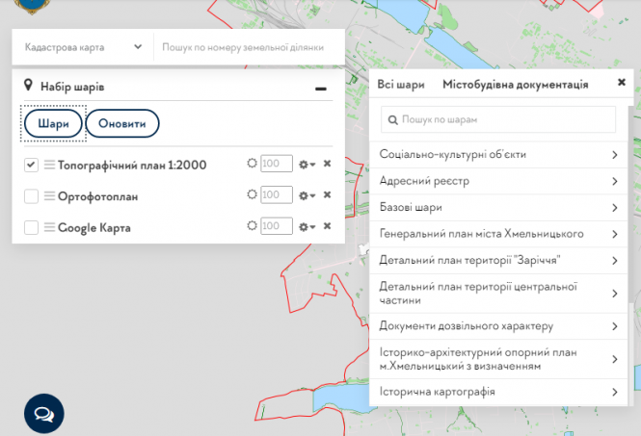Image resolution: width=641 pixels, height=436 pixels.
Task: Expand Історико-архітектурний опорний план category
Action: (x=498, y=359)
